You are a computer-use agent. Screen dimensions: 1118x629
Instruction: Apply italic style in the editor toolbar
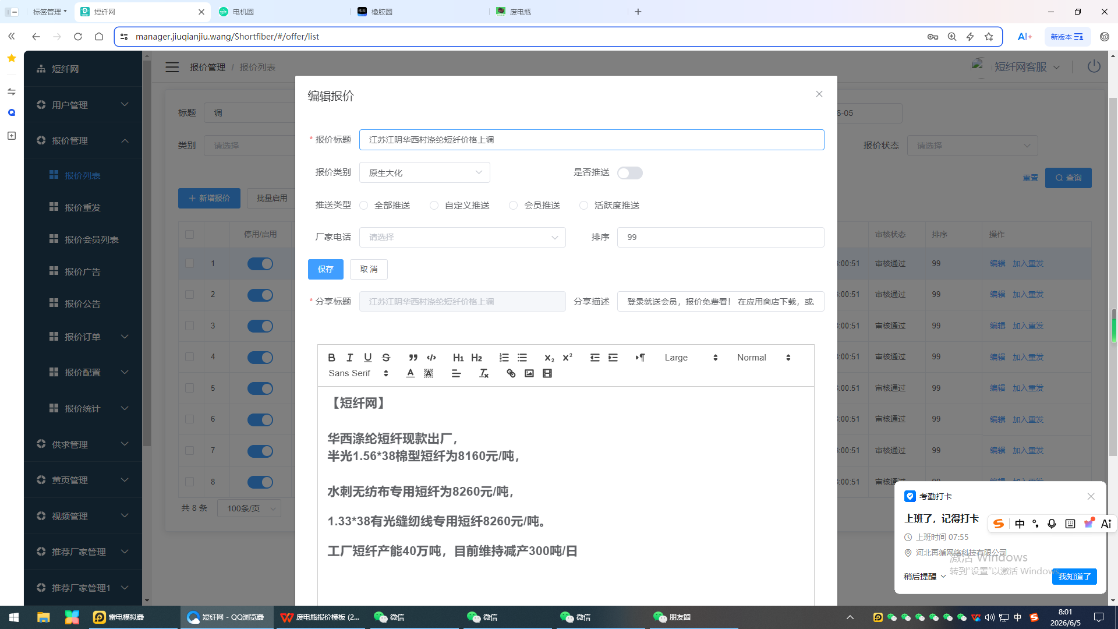349,358
